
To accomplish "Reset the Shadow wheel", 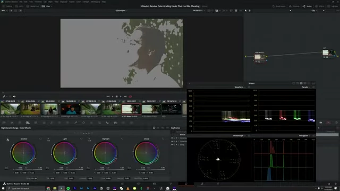I will [40, 139].
